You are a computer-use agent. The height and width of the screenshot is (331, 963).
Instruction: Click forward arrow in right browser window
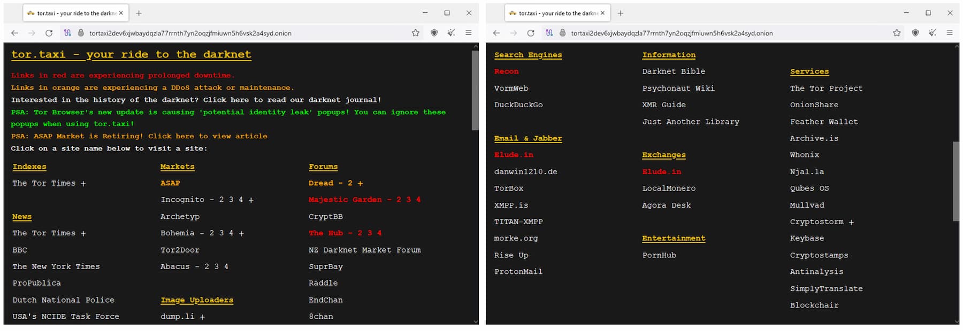pyautogui.click(x=514, y=33)
